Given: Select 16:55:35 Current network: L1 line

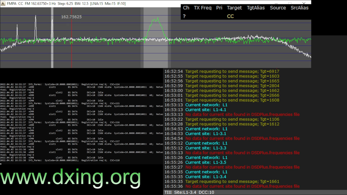Looking at the screenshot, I should 196,172.
